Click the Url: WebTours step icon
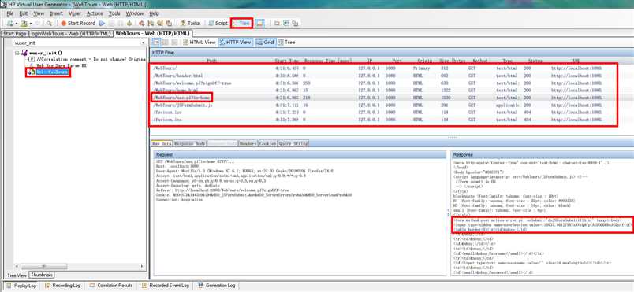Screen dimensions: 634x292 click(32, 72)
